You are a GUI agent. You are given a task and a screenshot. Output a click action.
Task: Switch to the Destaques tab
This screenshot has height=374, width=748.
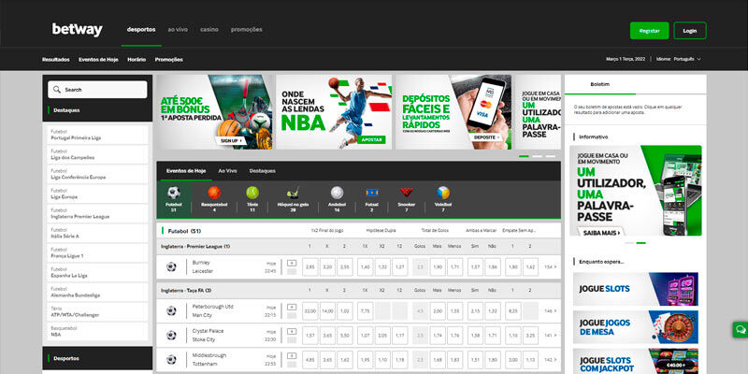(263, 171)
